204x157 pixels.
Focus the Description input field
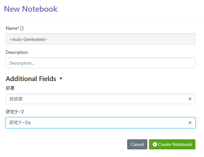[101, 63]
